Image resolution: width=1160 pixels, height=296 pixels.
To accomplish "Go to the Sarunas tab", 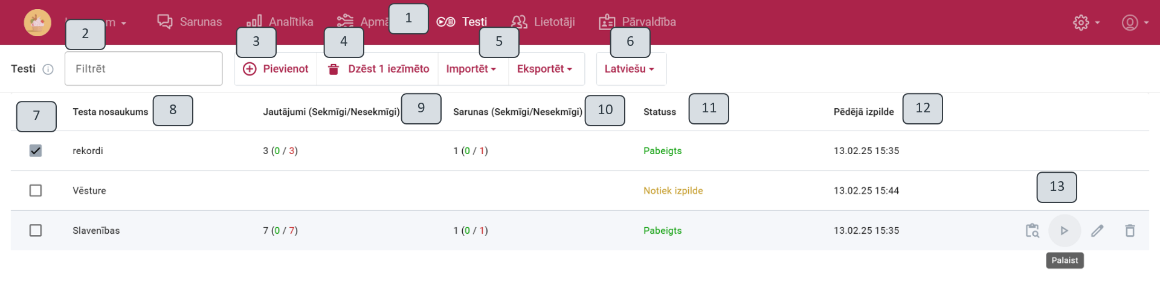I will click(x=190, y=22).
